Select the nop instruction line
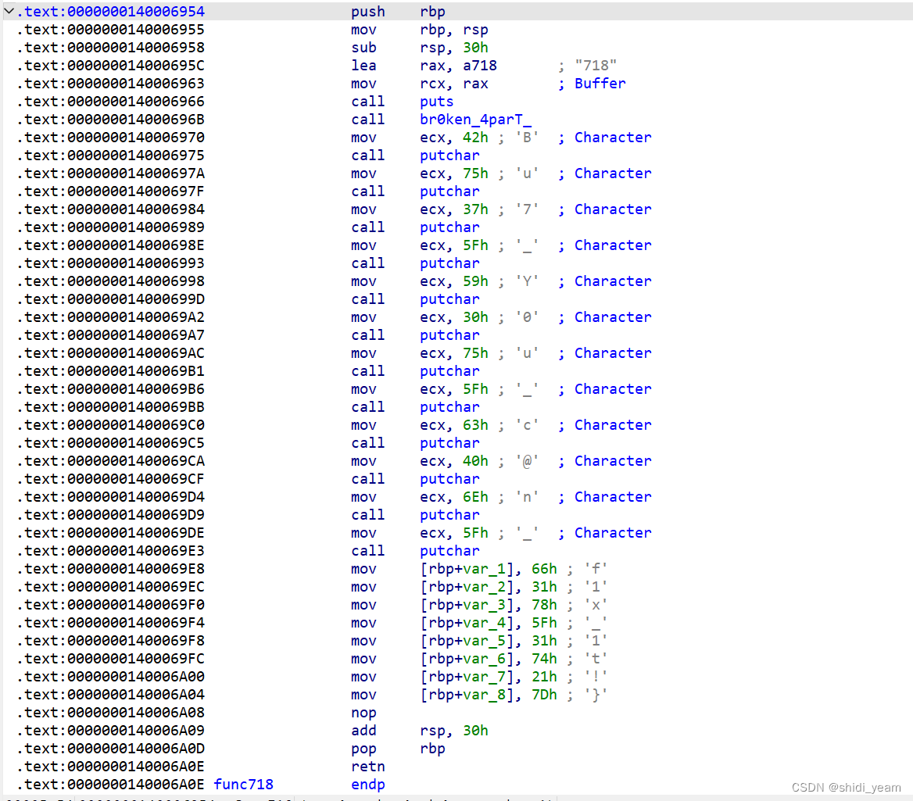Screen dimensions: 913x801 pos(363,712)
